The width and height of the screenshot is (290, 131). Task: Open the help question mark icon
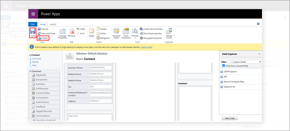coord(258,24)
